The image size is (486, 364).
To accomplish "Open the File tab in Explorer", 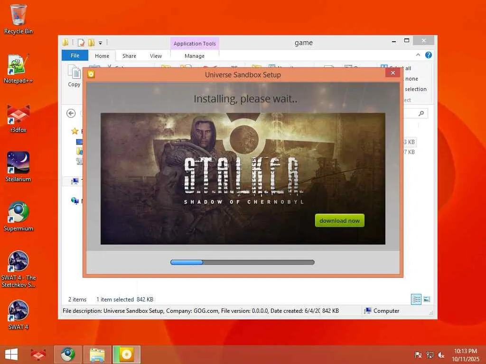I will coord(75,55).
